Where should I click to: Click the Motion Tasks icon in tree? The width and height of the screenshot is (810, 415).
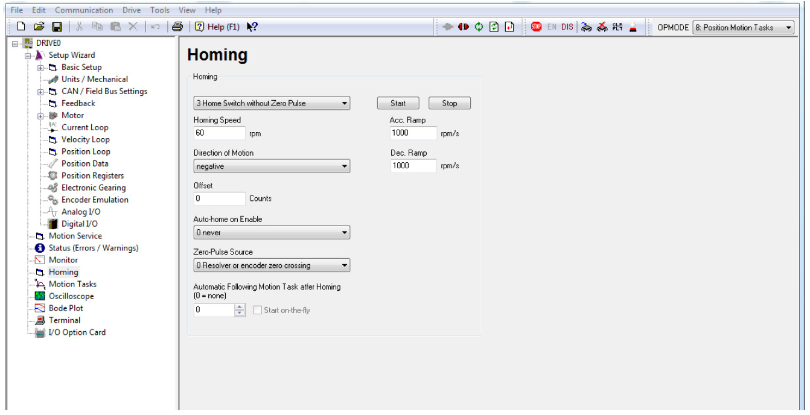click(40, 284)
